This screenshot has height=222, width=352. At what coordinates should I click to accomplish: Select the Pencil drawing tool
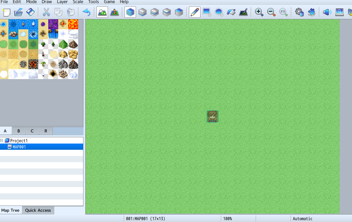pyautogui.click(x=195, y=12)
